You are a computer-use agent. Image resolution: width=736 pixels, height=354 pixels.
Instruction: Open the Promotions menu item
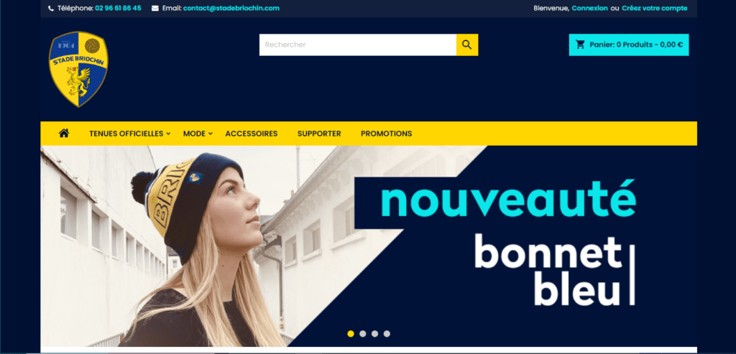[x=386, y=134]
